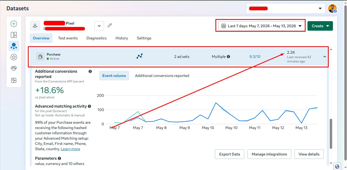Image resolution: width=347 pixels, height=170 pixels.
Task: Click the 2 ad sets text
Action: (x=182, y=57)
